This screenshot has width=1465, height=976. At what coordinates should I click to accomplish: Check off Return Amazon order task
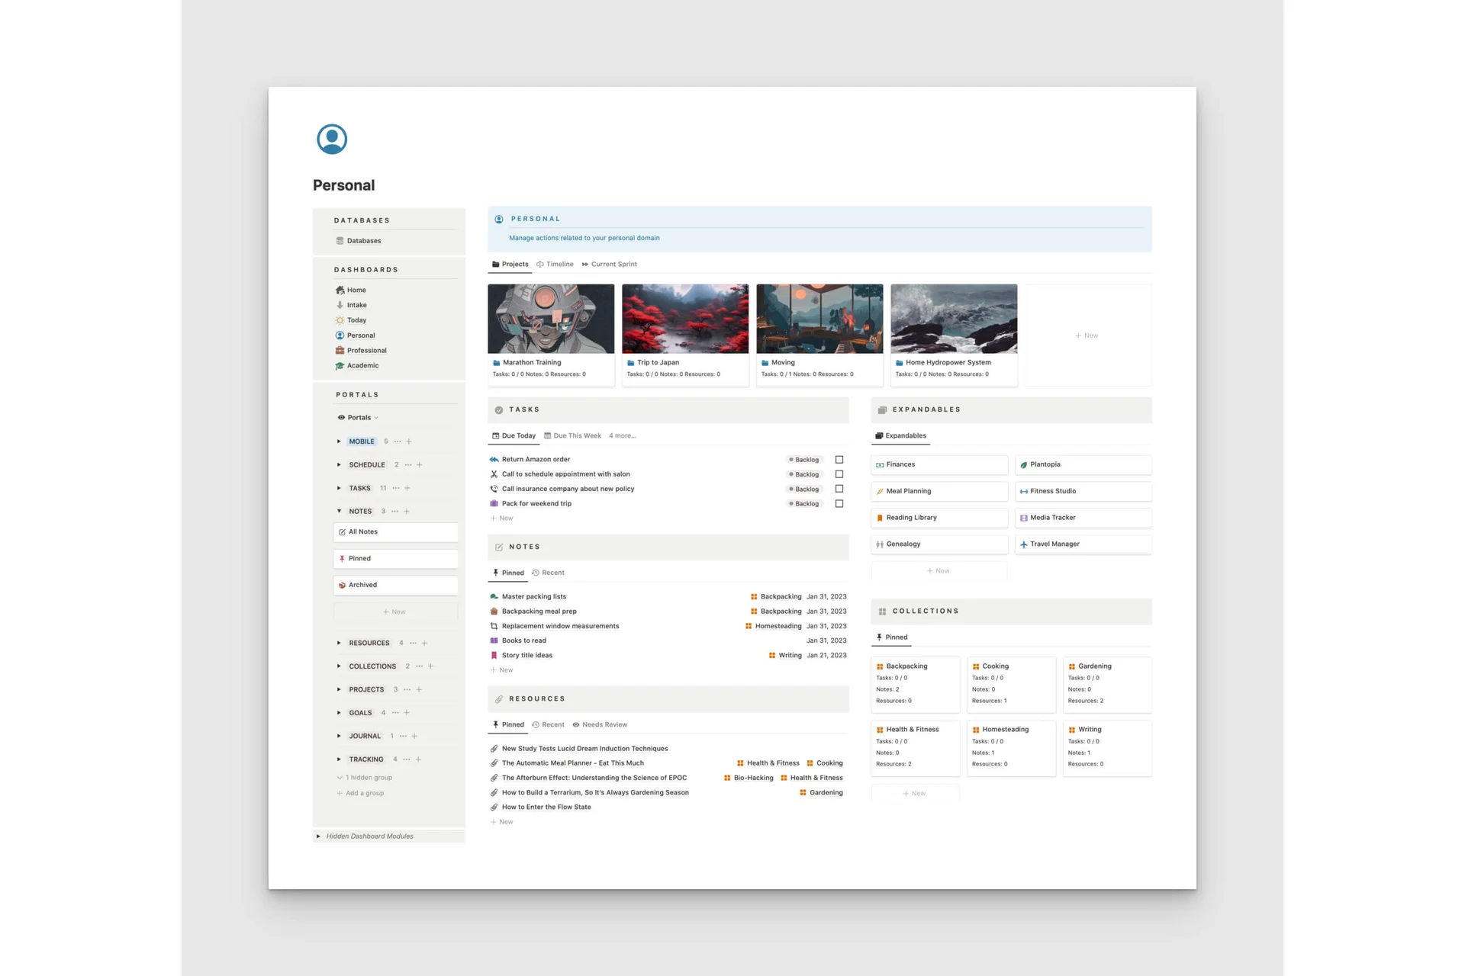point(839,460)
